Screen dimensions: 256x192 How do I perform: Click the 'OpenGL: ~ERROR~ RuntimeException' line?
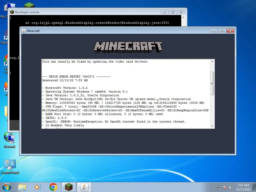[114, 122]
